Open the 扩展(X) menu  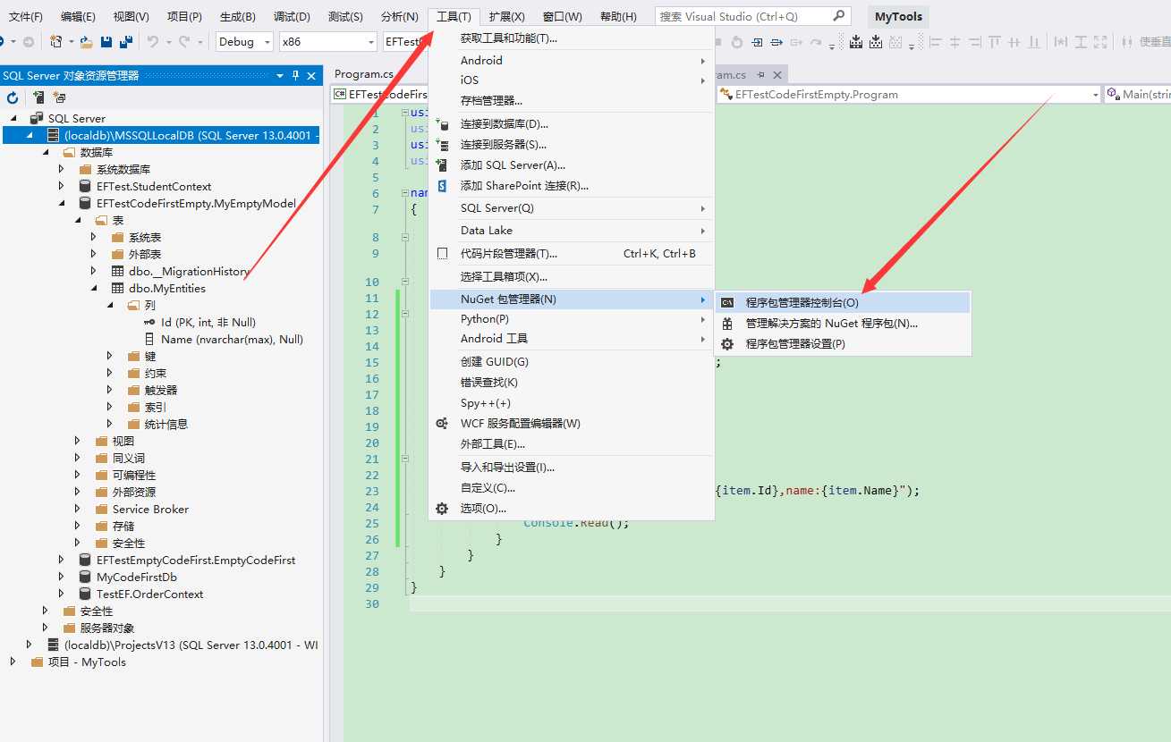[x=506, y=17]
